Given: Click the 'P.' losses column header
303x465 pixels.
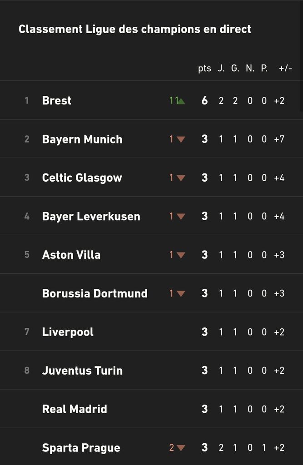Looking at the screenshot, I should pyautogui.click(x=264, y=69).
